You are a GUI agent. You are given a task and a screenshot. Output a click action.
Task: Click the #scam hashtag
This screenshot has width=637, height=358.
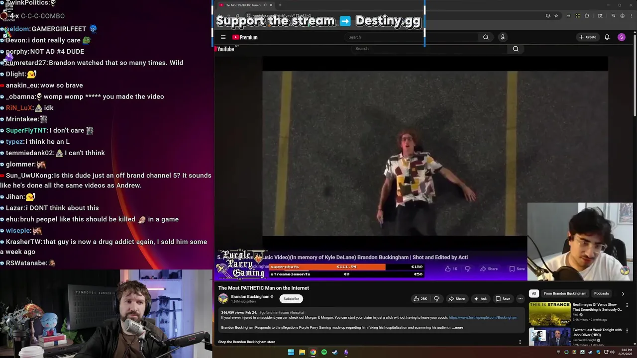(x=284, y=313)
